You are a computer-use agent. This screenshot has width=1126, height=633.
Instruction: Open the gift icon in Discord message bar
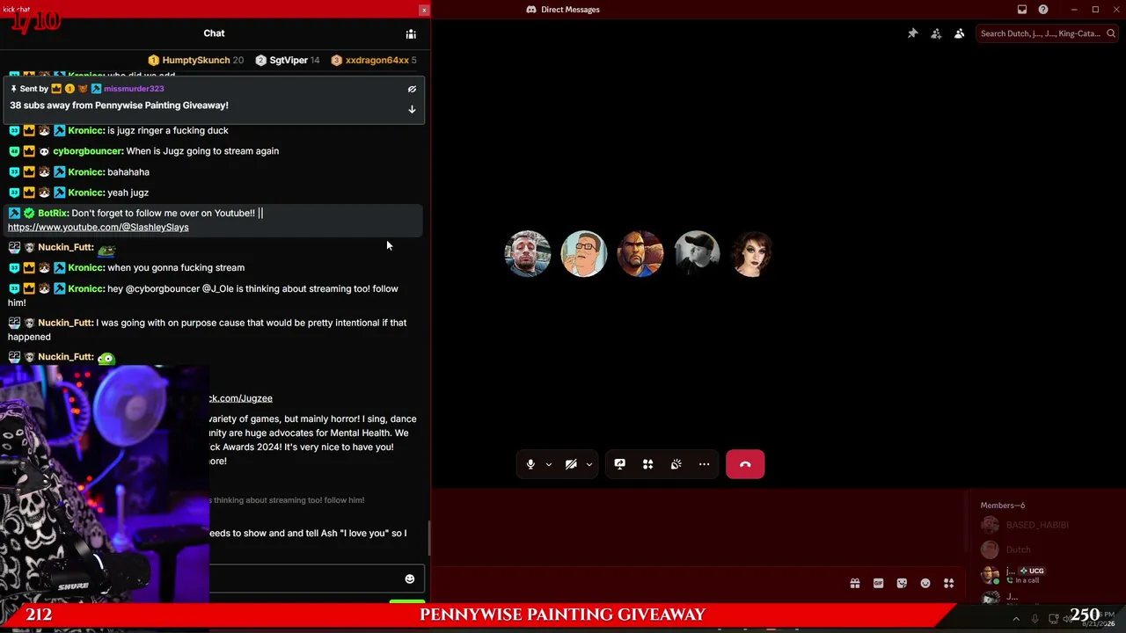pyautogui.click(x=855, y=583)
